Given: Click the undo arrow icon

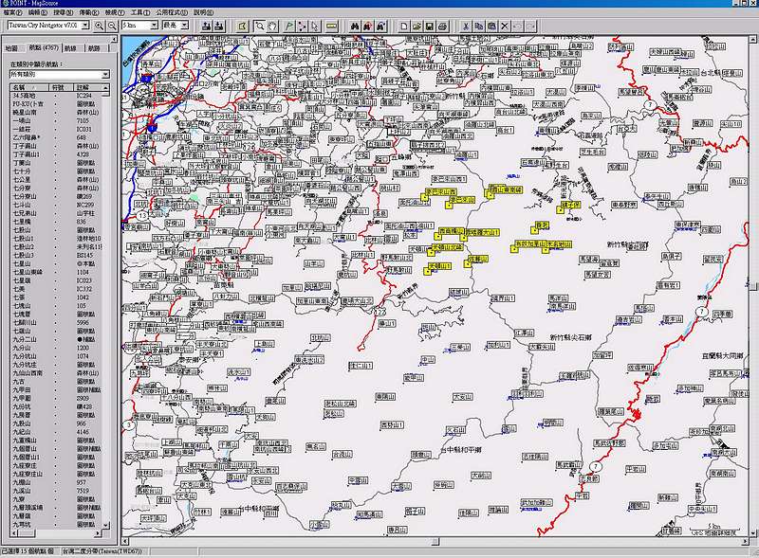Looking at the screenshot, I should click(517, 27).
